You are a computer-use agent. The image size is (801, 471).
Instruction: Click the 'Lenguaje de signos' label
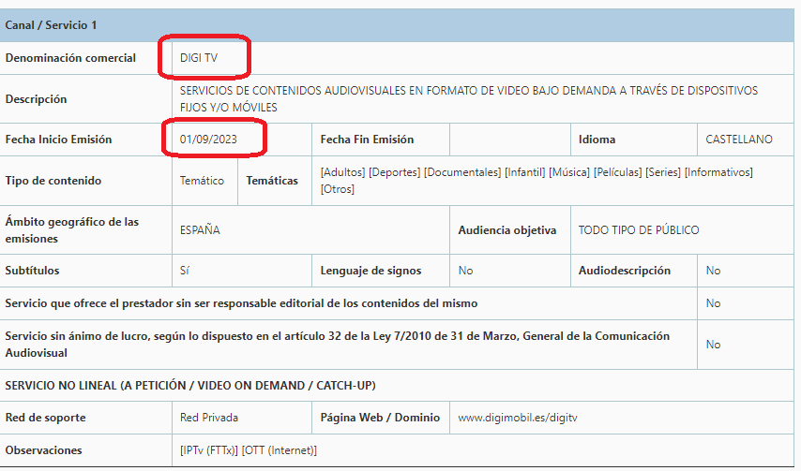[x=370, y=271]
